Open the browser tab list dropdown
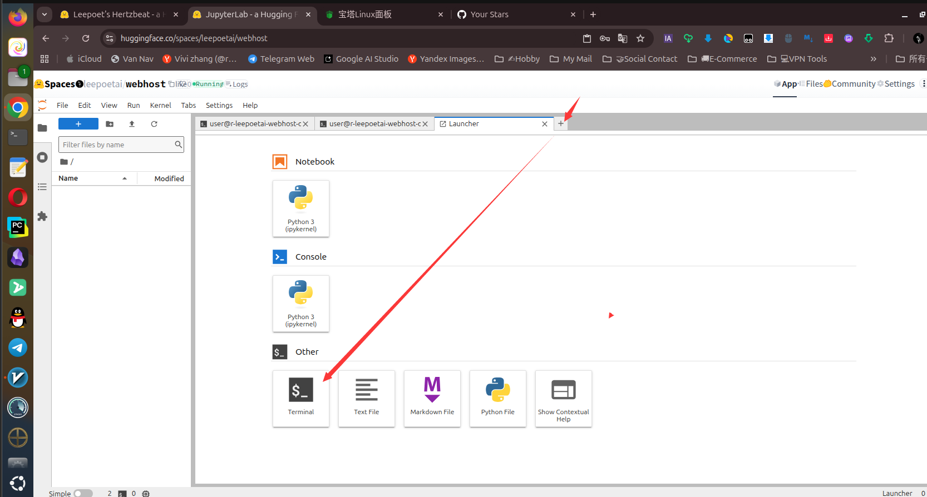 (44, 14)
